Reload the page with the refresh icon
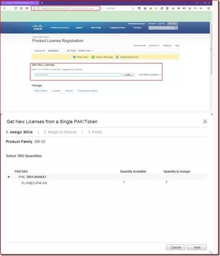220x256 pixels. (x=16, y=8)
